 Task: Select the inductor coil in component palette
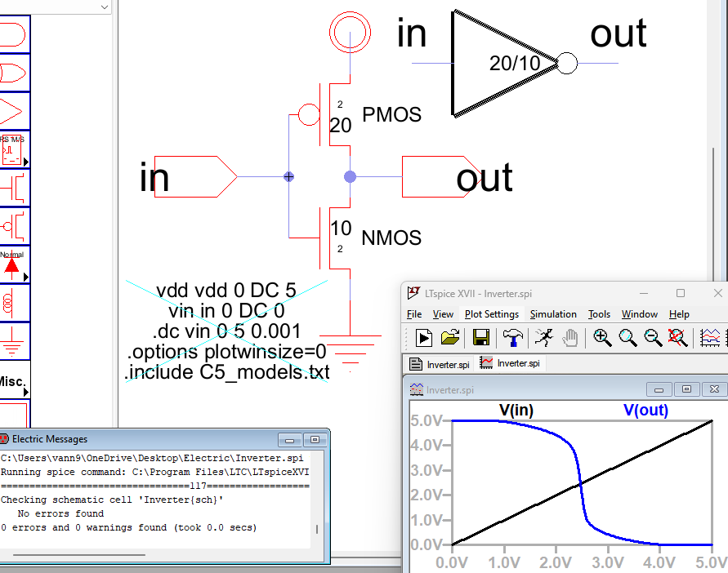[x=14, y=304]
